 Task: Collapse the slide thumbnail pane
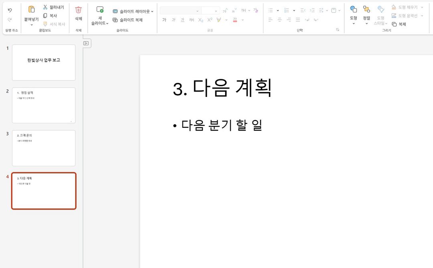(x=86, y=43)
